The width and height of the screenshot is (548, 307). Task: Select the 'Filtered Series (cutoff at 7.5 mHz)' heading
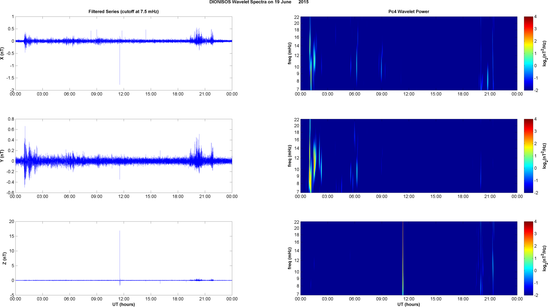tap(124, 12)
